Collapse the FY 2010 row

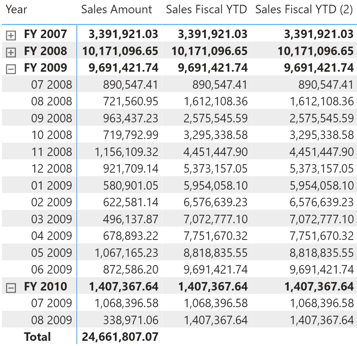(x=11, y=288)
